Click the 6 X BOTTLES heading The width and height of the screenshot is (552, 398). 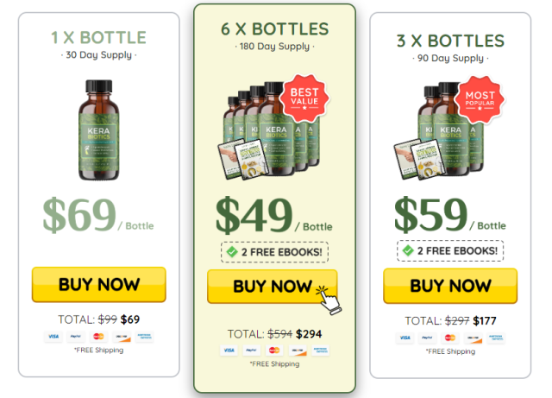click(274, 28)
